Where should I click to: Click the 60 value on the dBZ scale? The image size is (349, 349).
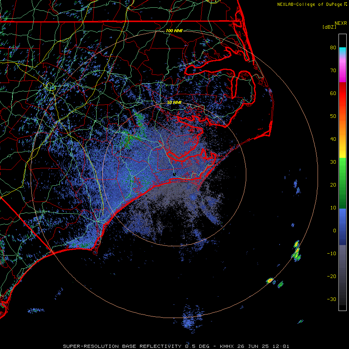click(333, 93)
